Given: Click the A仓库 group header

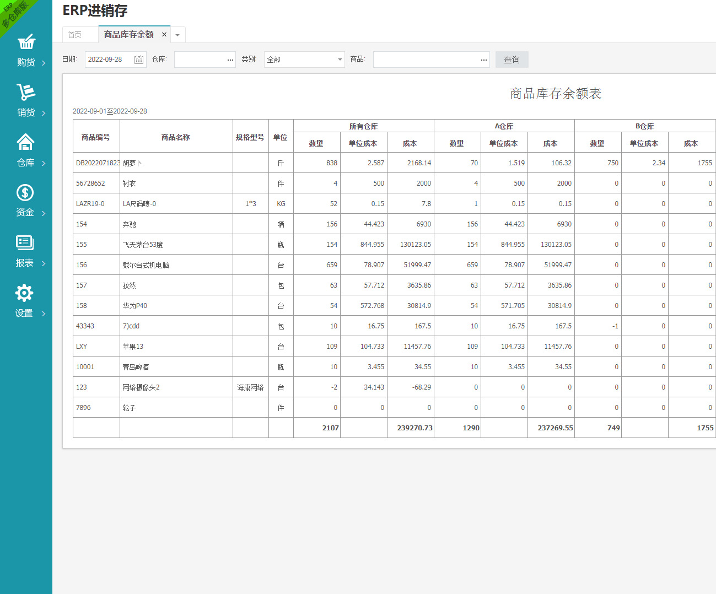Looking at the screenshot, I should click(x=504, y=126).
